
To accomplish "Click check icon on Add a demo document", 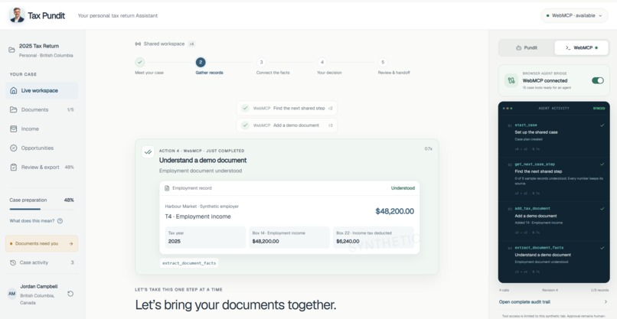I will pos(245,125).
